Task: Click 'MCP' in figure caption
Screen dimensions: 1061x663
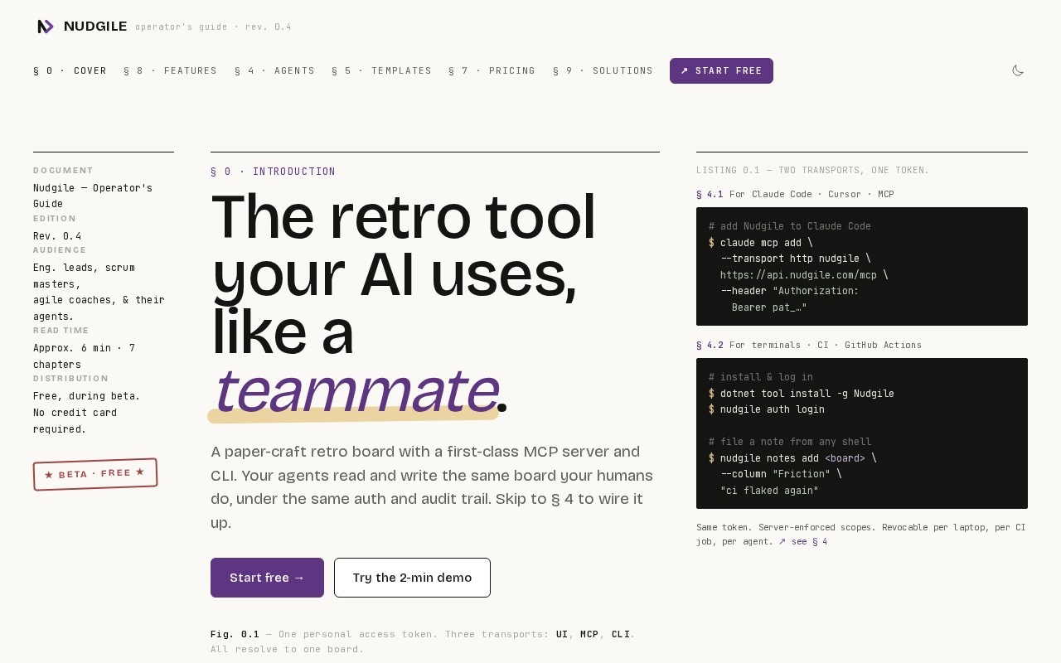Action: [589, 634]
